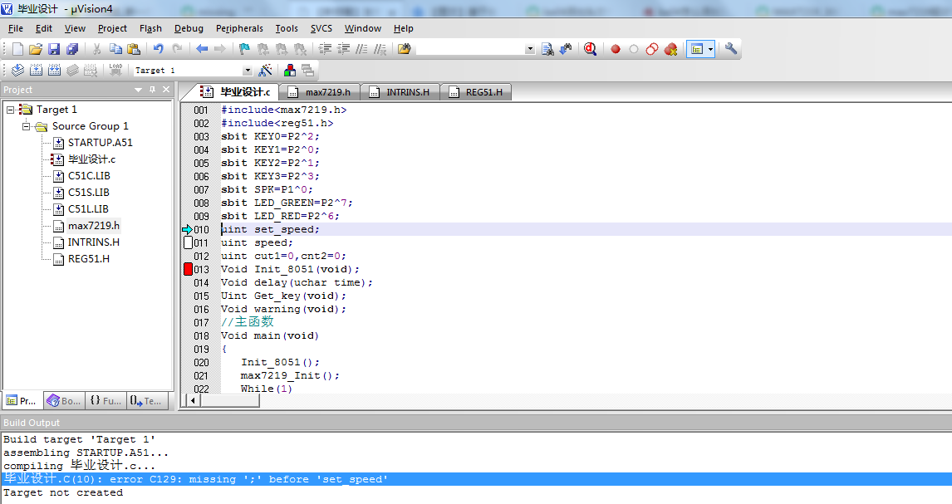Select 毕业设计.c in the project tree
This screenshot has height=504, width=952.
tap(91, 159)
